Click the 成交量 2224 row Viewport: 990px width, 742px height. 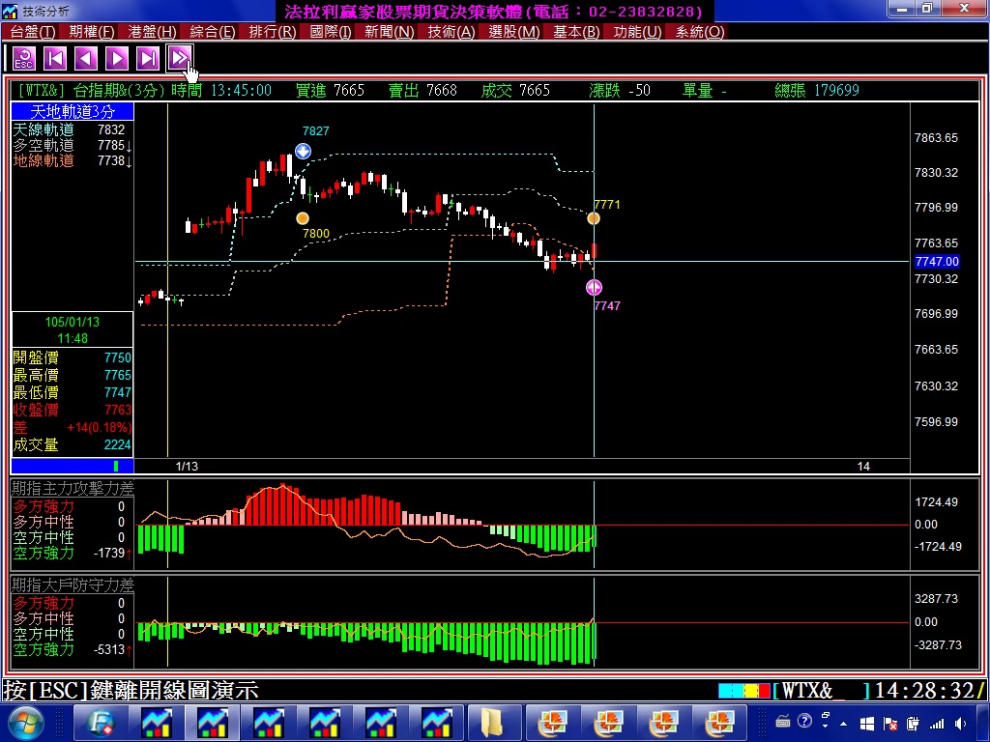[x=73, y=444]
